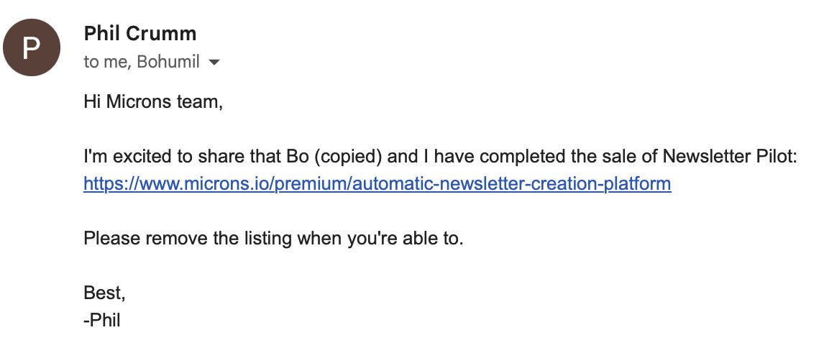
Task: Open the microns.io newsletter platform link
Action: pos(377,183)
